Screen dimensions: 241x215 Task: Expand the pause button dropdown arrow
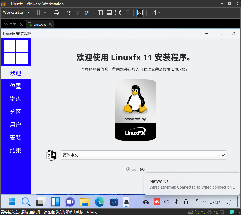click(44, 13)
